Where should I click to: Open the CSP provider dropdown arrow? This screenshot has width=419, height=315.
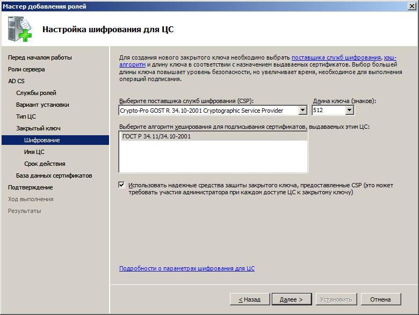[302, 110]
